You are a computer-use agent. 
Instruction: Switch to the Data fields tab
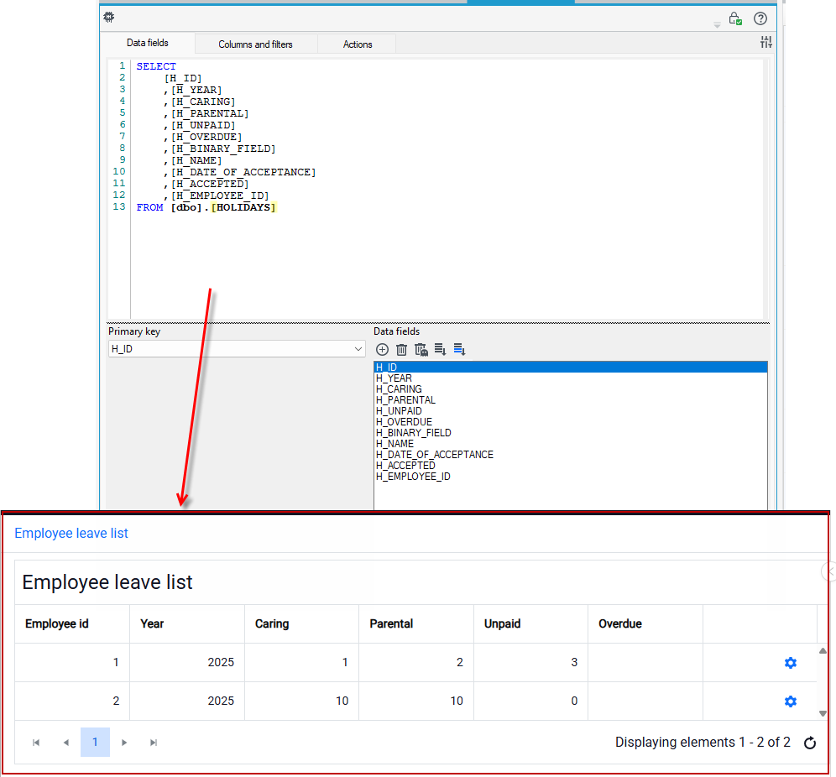148,43
